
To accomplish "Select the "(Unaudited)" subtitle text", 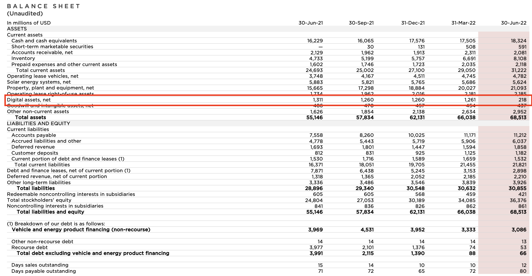I will (25, 13).
